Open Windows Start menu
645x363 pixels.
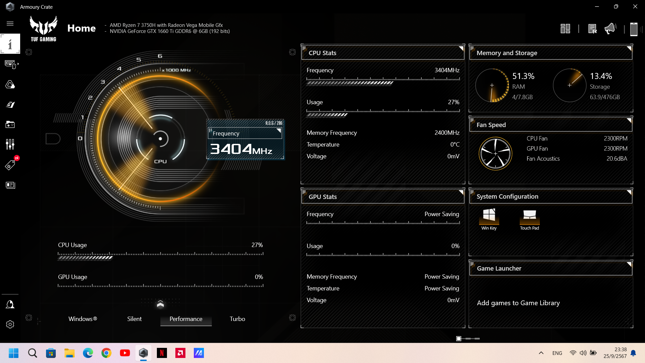(14, 353)
